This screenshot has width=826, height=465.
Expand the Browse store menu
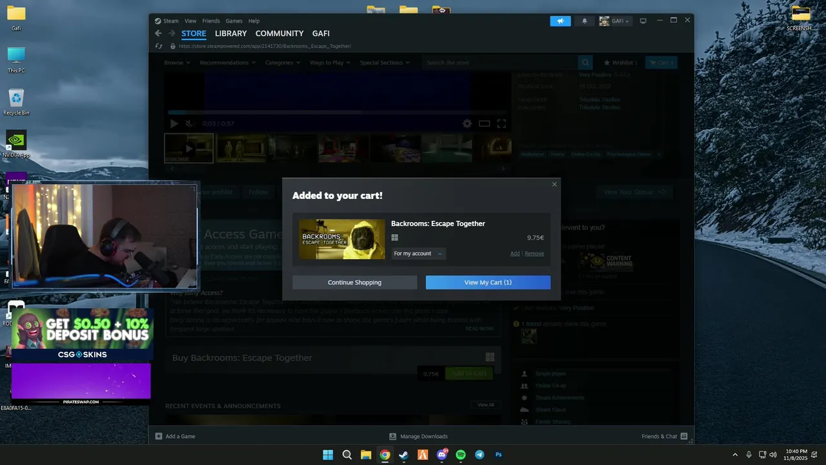[177, 63]
